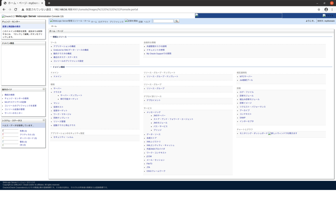Image resolution: width=336 pixels, height=213 pixels.
Task: Open 共通管理タスクの説明 link
Action: click(157, 46)
